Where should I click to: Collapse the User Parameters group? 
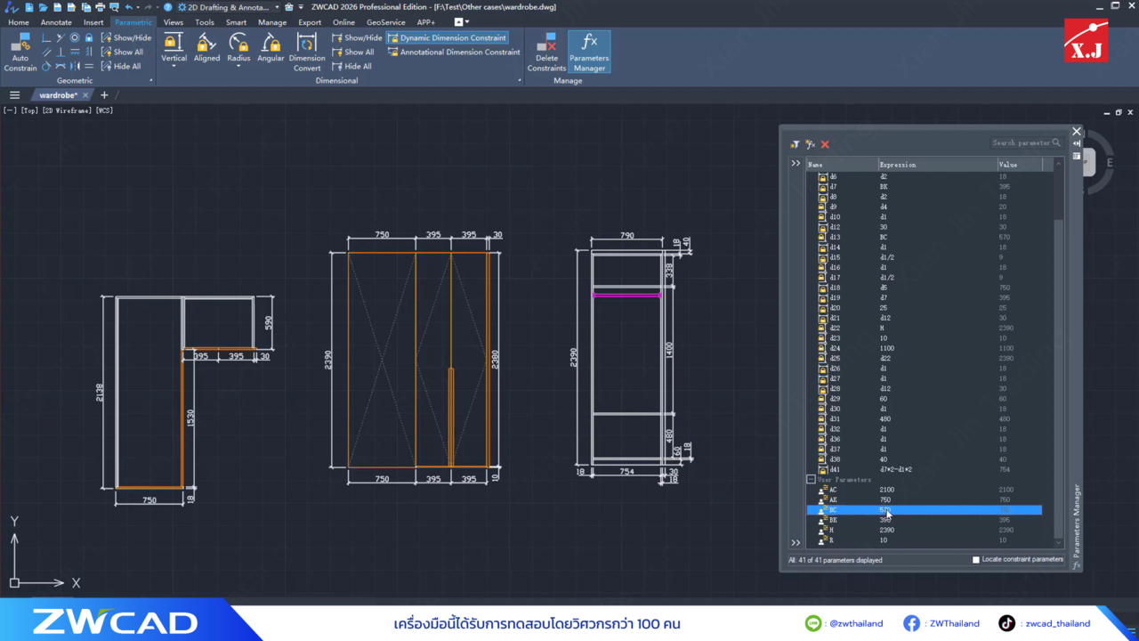811,480
